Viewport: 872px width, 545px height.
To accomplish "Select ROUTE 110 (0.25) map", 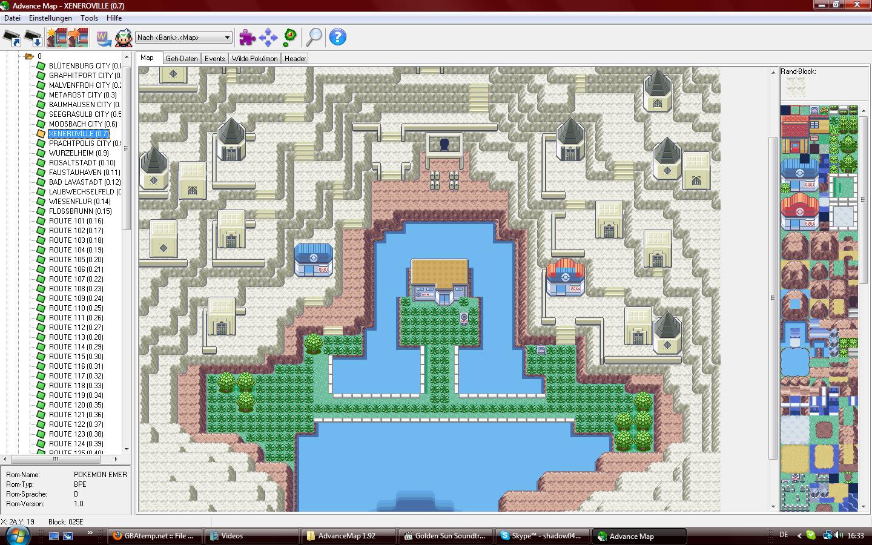I will click(76, 308).
